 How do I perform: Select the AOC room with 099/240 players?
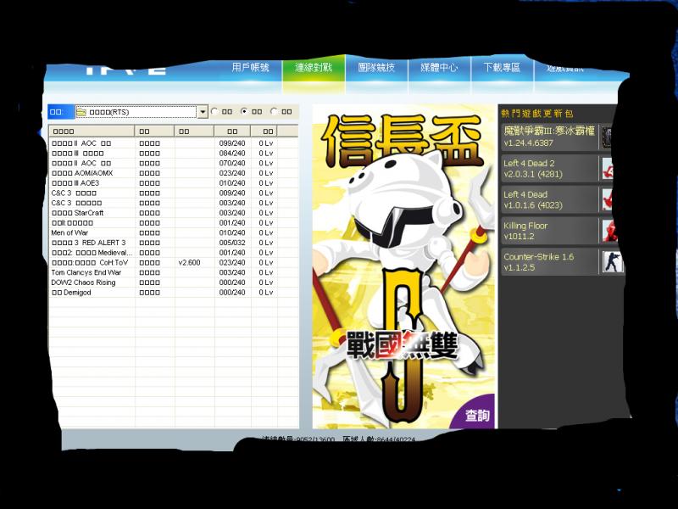click(174, 143)
